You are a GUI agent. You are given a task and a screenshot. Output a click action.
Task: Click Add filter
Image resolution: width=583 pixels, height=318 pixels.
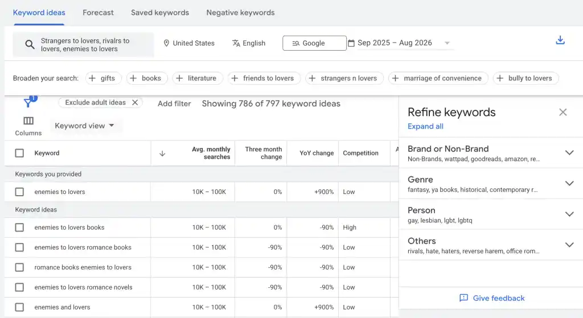pos(174,104)
